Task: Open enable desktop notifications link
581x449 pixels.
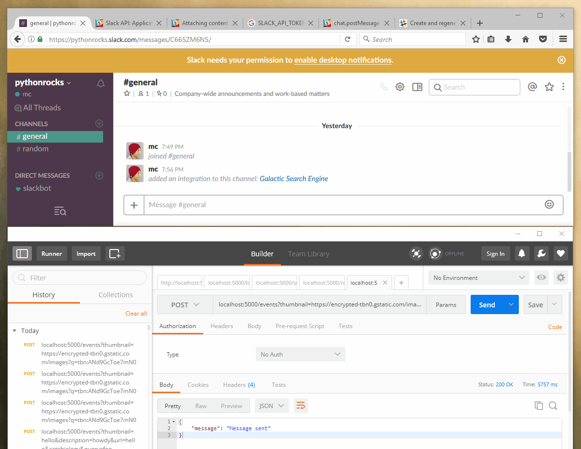Action: click(343, 60)
